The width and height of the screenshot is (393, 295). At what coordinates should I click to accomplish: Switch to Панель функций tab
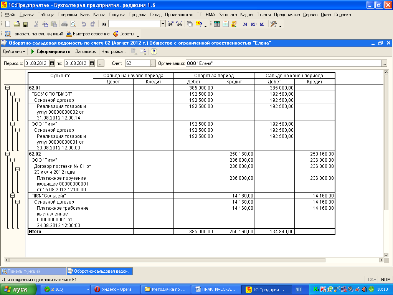[33, 271]
